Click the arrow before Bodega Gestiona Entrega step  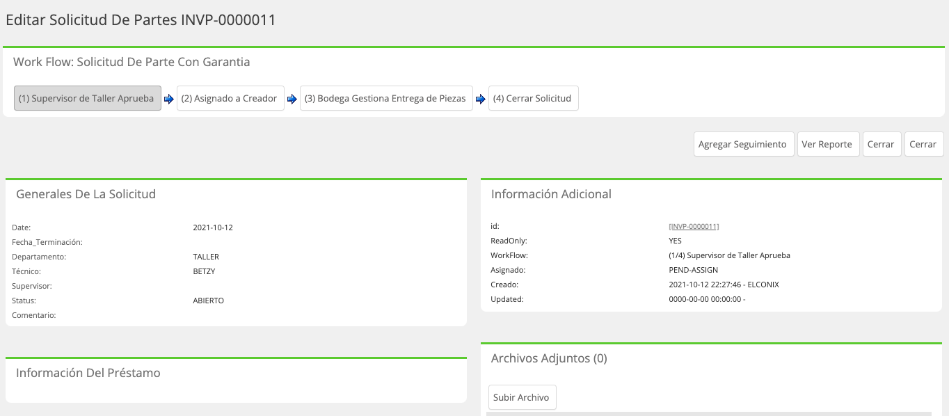[292, 99]
